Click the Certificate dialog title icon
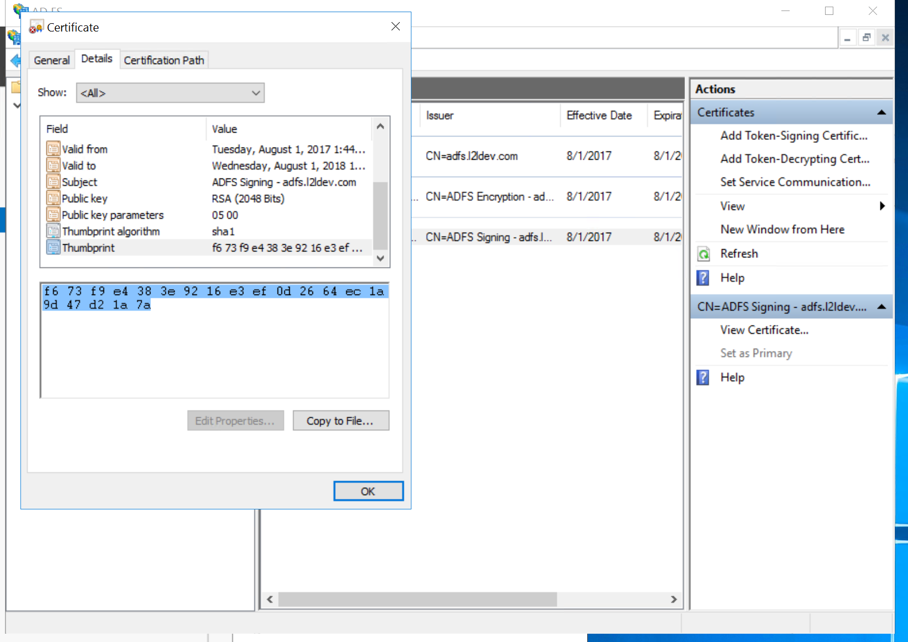908x642 pixels. click(x=36, y=27)
